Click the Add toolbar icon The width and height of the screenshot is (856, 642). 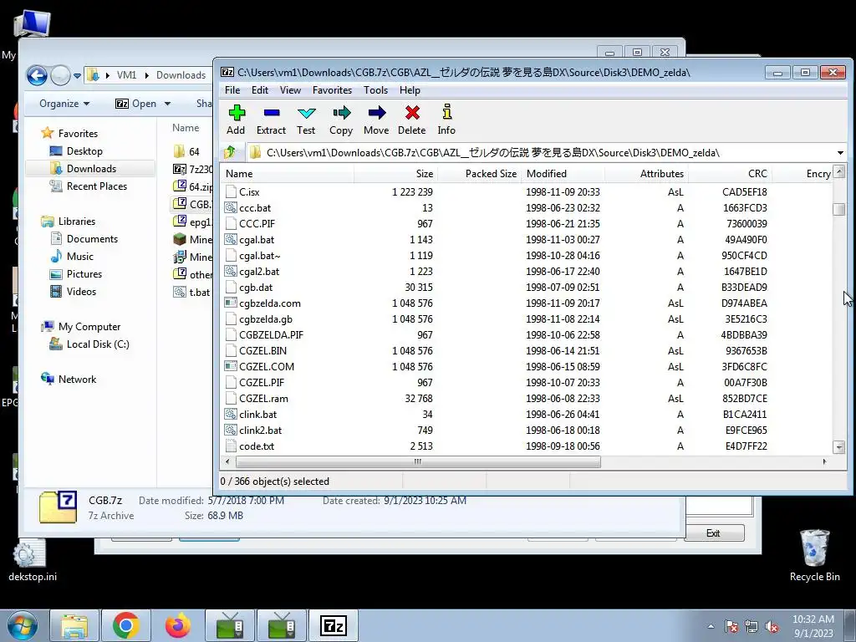coord(237,113)
